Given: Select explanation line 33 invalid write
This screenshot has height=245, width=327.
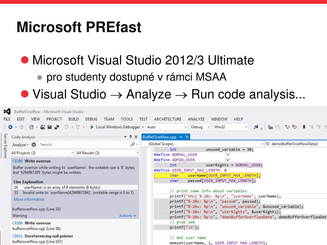Looking at the screenshot, I should click(75, 193).
